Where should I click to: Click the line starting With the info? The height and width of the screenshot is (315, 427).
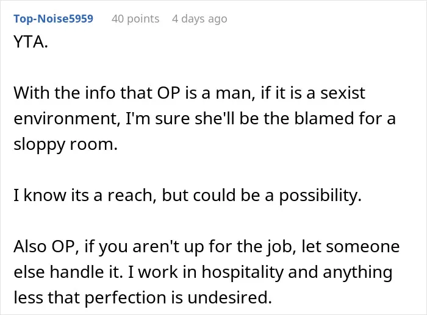tap(189, 93)
